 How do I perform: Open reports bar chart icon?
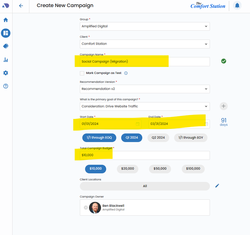tap(6, 60)
